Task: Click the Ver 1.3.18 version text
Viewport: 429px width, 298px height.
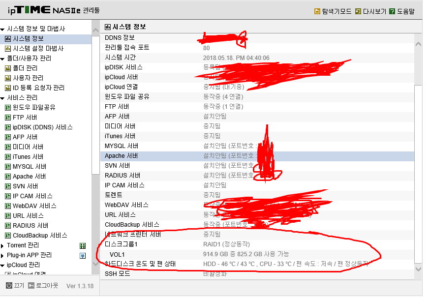Action: [80, 286]
